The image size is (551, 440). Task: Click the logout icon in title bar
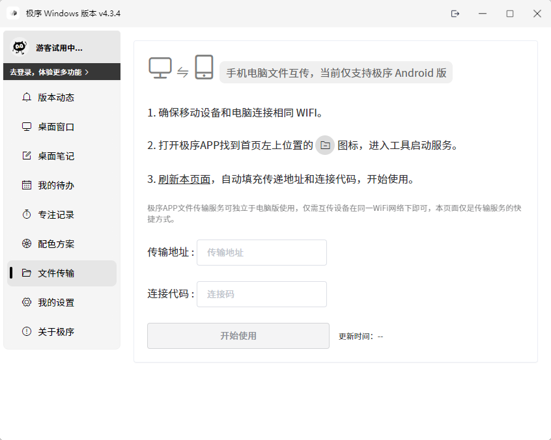click(455, 14)
